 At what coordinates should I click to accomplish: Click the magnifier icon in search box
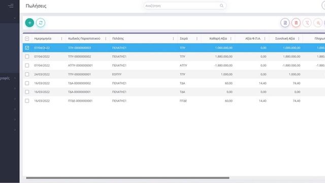(x=221, y=6)
